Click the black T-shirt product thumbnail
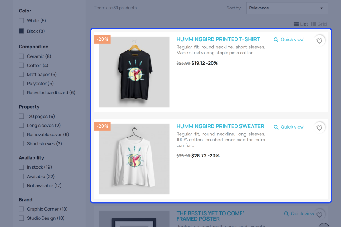Viewport: 341px width, 227px height. 134,72
